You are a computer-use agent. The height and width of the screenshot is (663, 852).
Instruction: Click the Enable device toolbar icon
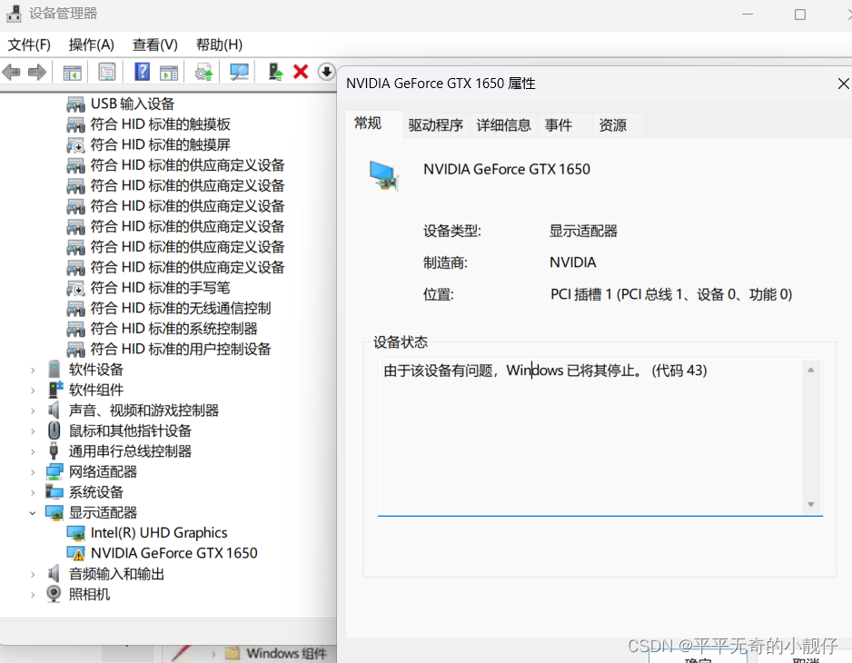(275, 72)
